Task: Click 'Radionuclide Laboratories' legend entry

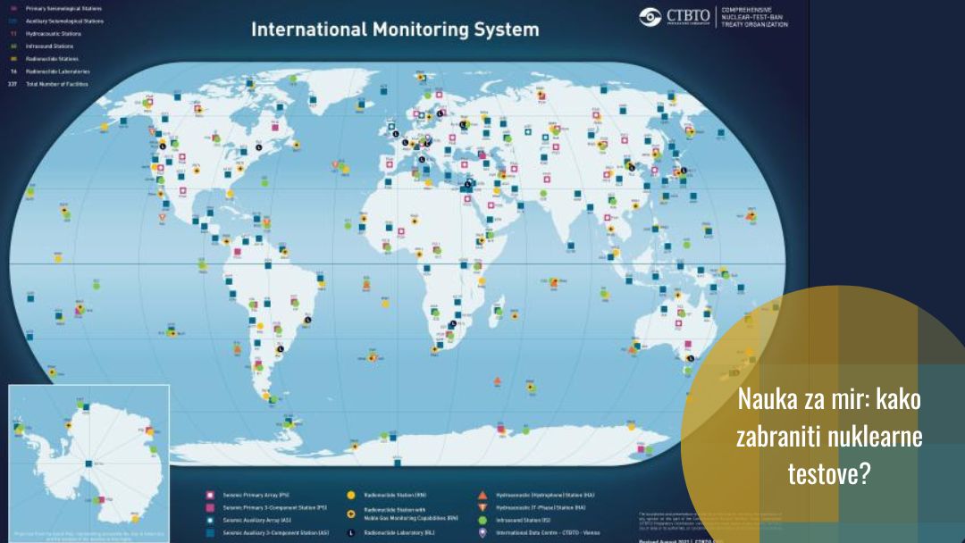Action: click(57, 71)
